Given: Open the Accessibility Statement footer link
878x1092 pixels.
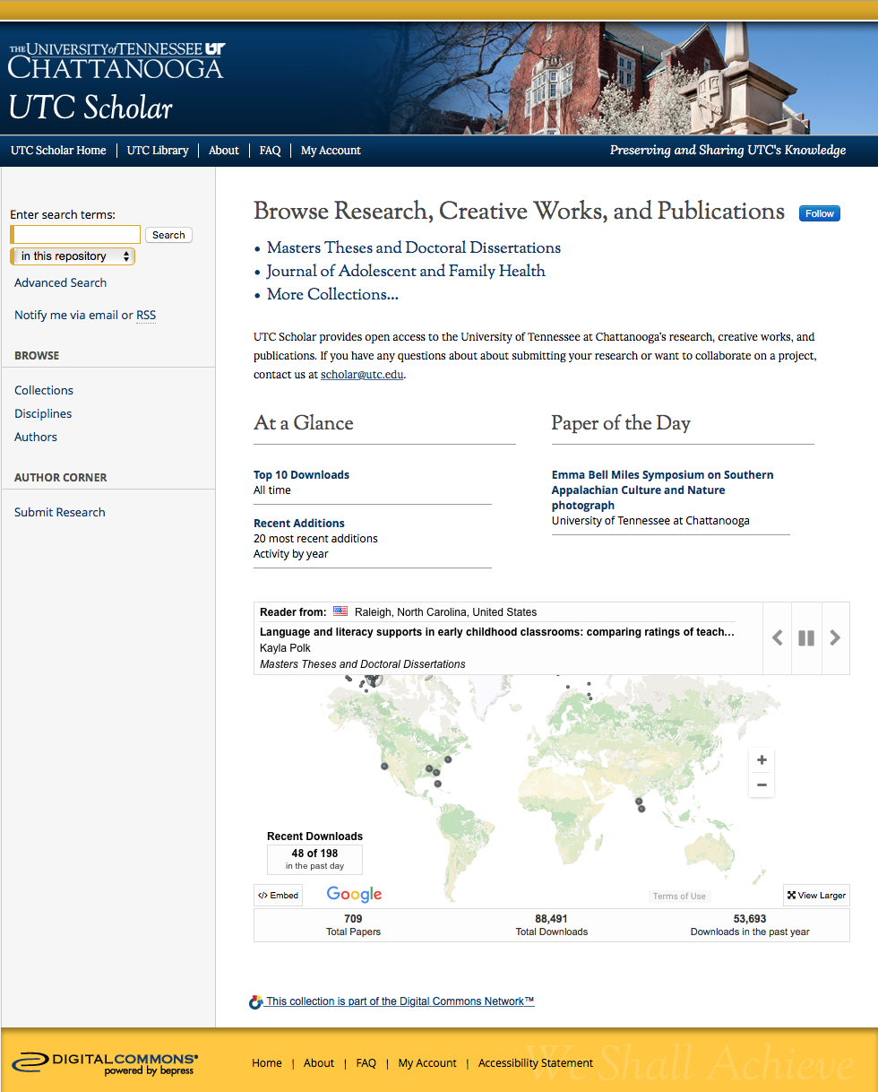Looking at the screenshot, I should [x=535, y=1062].
